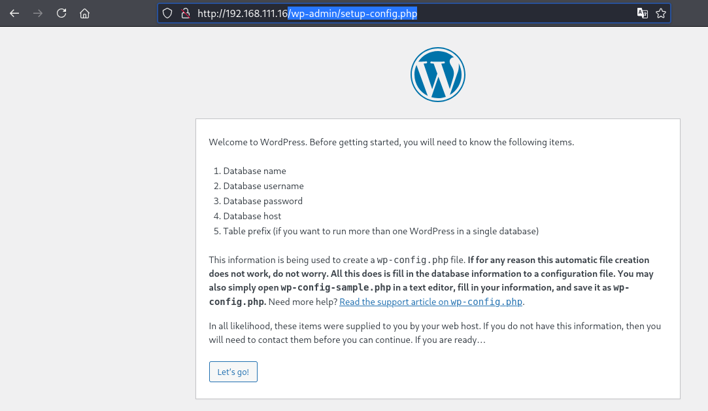The height and width of the screenshot is (411, 708).
Task: Click the 'Table prefix' list item
Action: pos(380,231)
